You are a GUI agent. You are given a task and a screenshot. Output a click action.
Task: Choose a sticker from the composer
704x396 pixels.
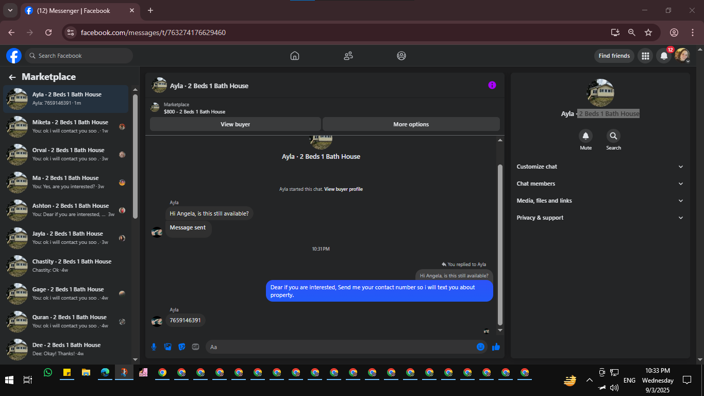(x=181, y=347)
